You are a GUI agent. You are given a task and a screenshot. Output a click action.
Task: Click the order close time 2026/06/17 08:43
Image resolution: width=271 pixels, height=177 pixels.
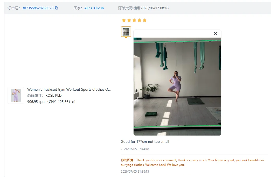point(155,8)
